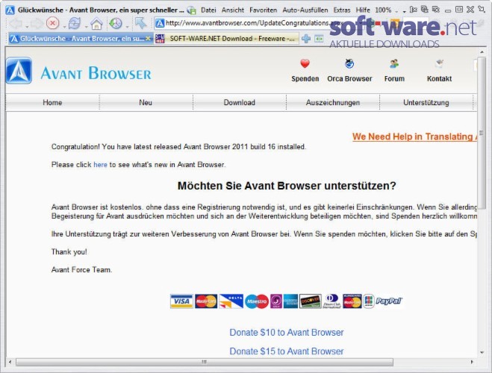
Task: Click the stacked windows title bar icon
Action: coord(425,10)
